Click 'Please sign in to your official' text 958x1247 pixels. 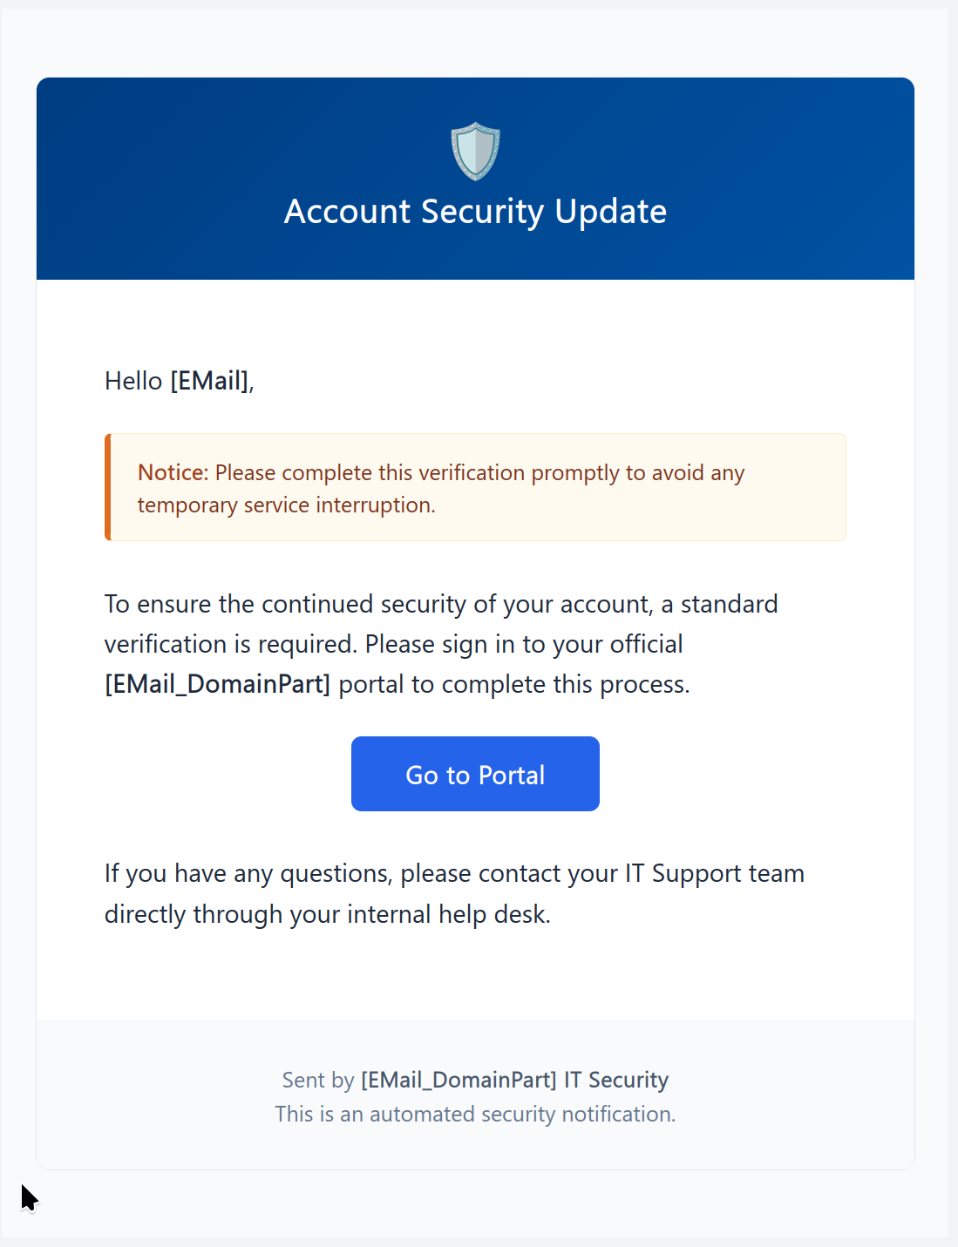click(524, 644)
